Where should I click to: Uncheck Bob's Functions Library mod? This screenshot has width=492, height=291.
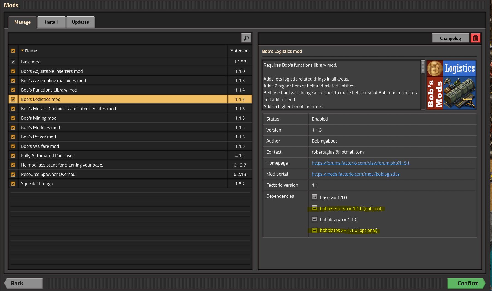coord(13,90)
